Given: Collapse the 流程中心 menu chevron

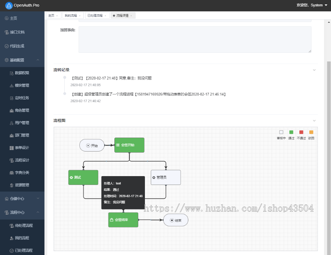Looking at the screenshot, I should pos(38,212).
